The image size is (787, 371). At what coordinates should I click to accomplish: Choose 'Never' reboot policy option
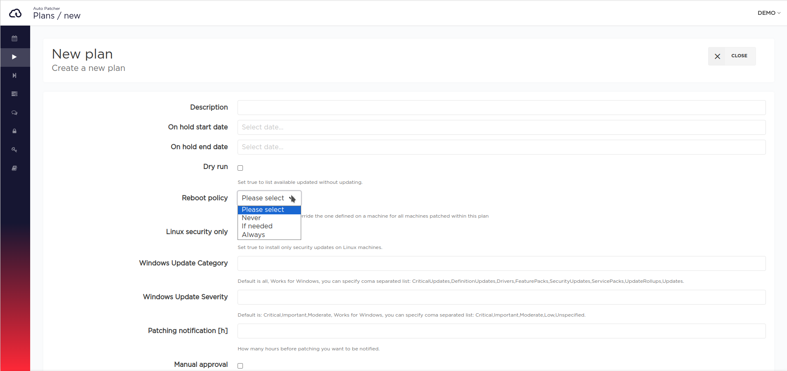pyautogui.click(x=269, y=218)
